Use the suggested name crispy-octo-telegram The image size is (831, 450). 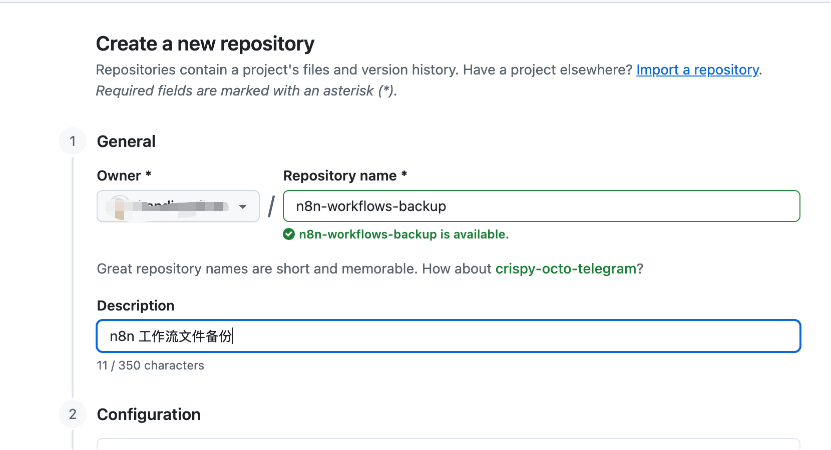566,268
